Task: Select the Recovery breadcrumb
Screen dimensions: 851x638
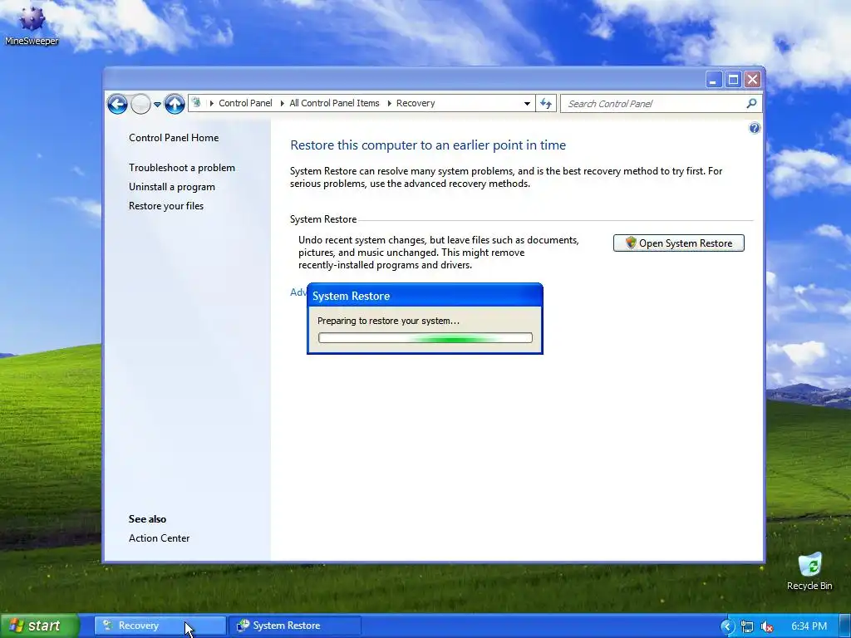Action: tap(416, 103)
